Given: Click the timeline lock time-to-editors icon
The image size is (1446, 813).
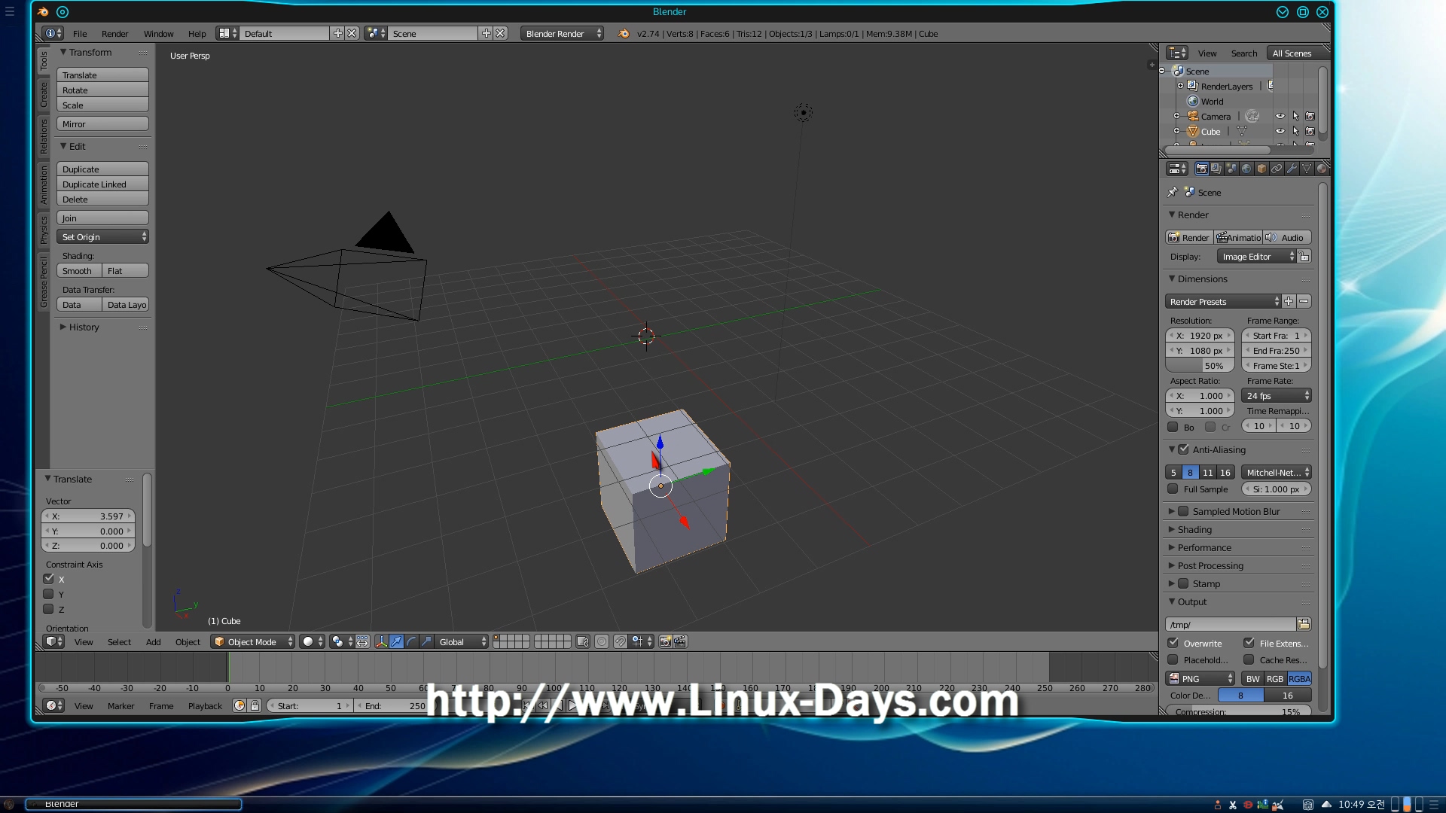Looking at the screenshot, I should pos(255,706).
